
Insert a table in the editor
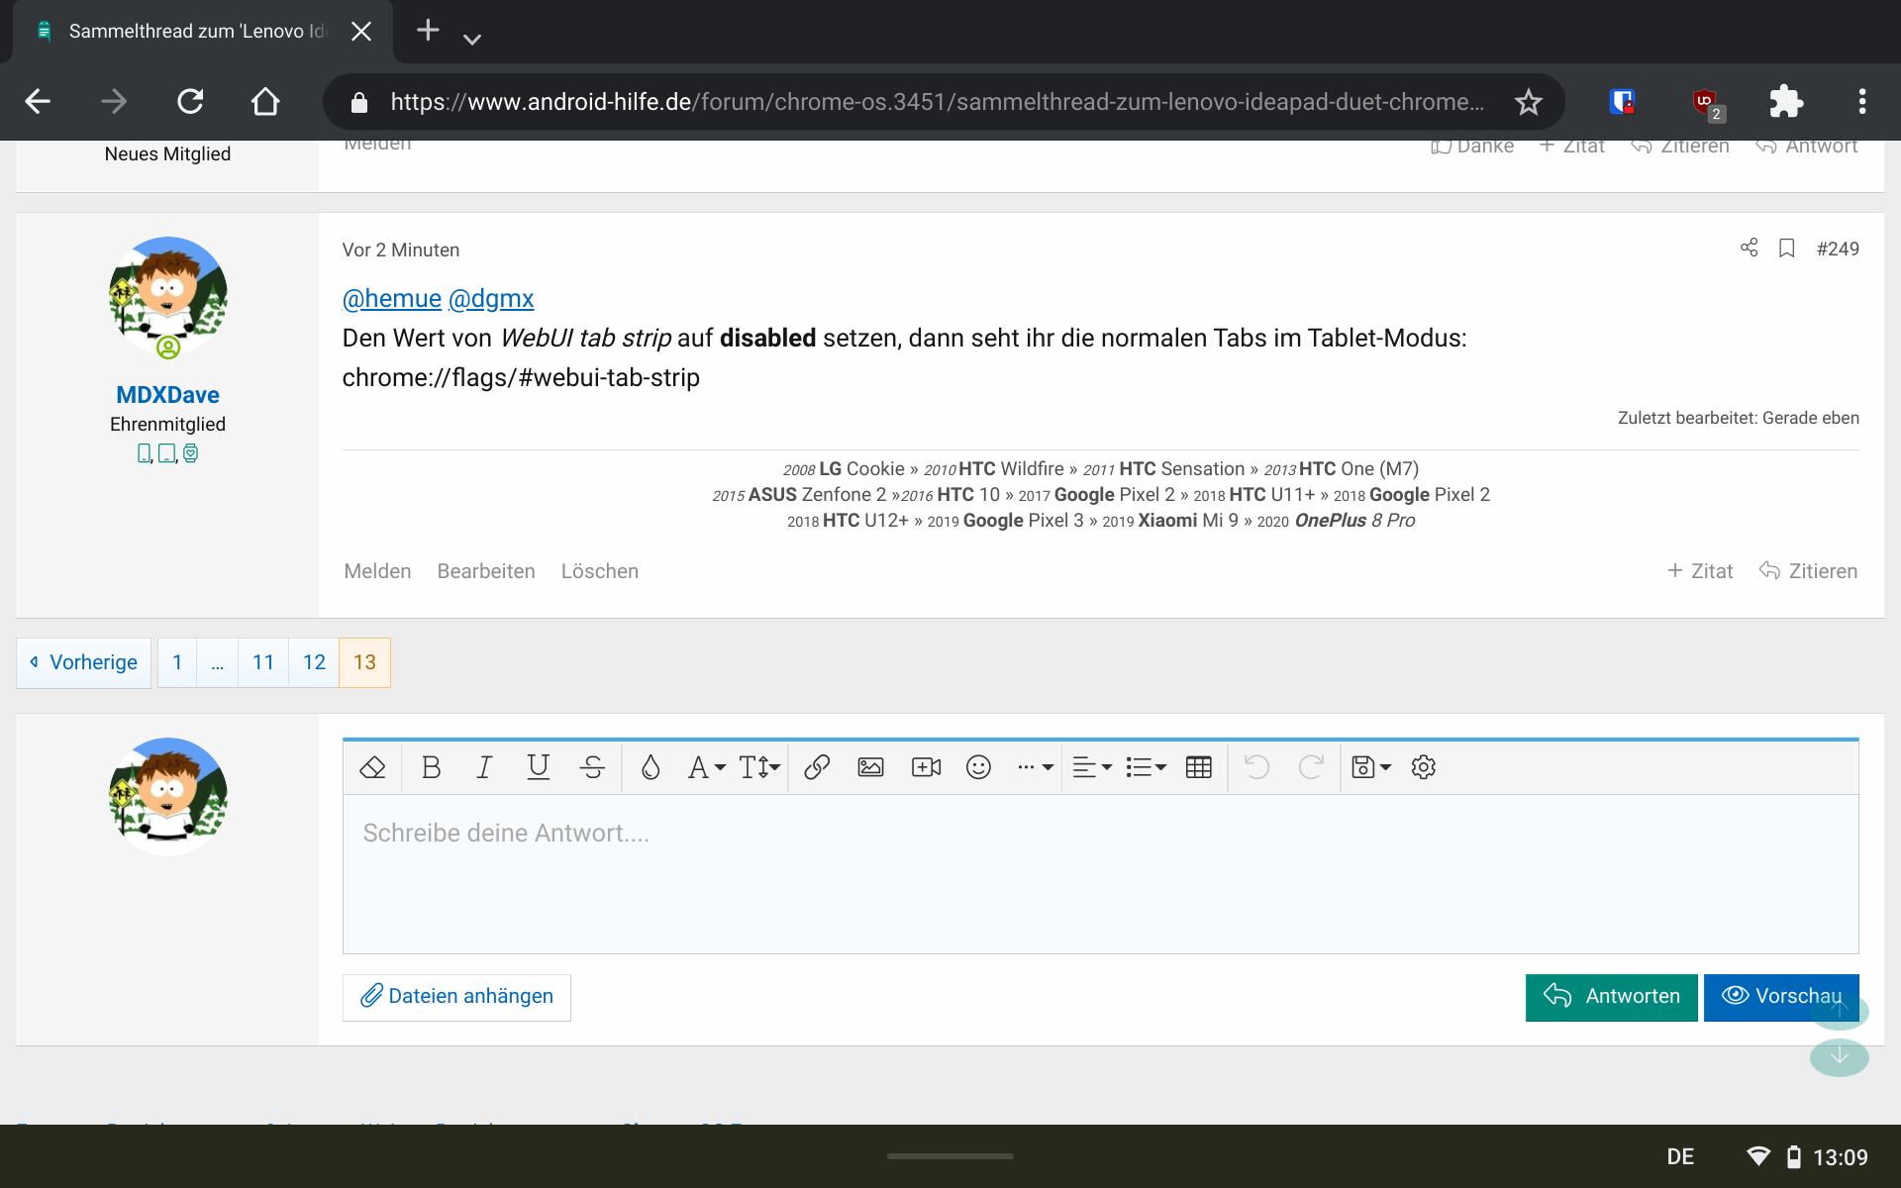tap(1198, 767)
